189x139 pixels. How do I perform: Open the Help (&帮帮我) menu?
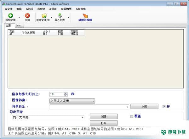[81, 9]
